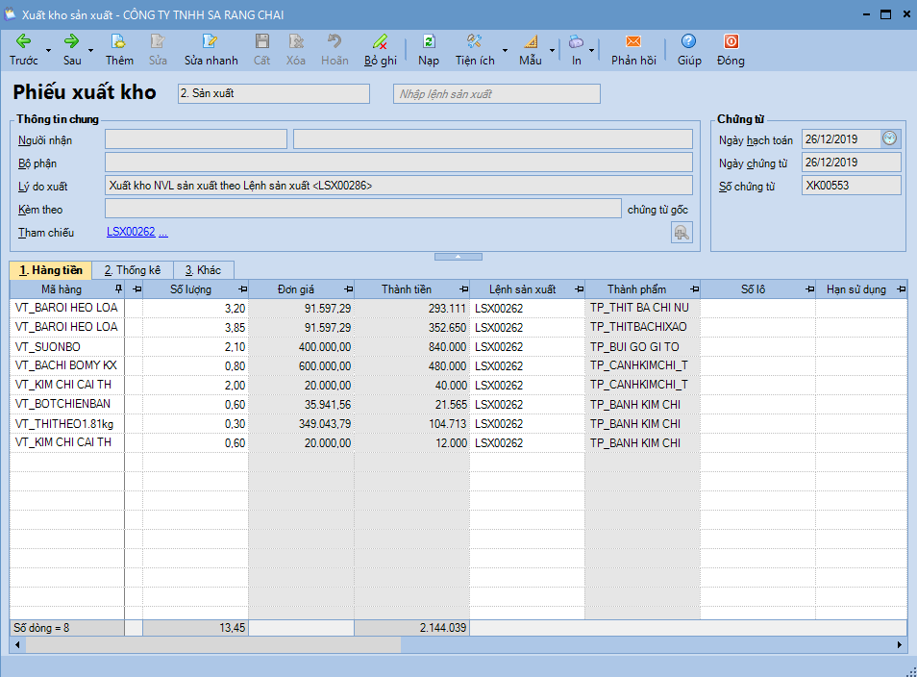Click the Trước back arrow icon

[23, 41]
